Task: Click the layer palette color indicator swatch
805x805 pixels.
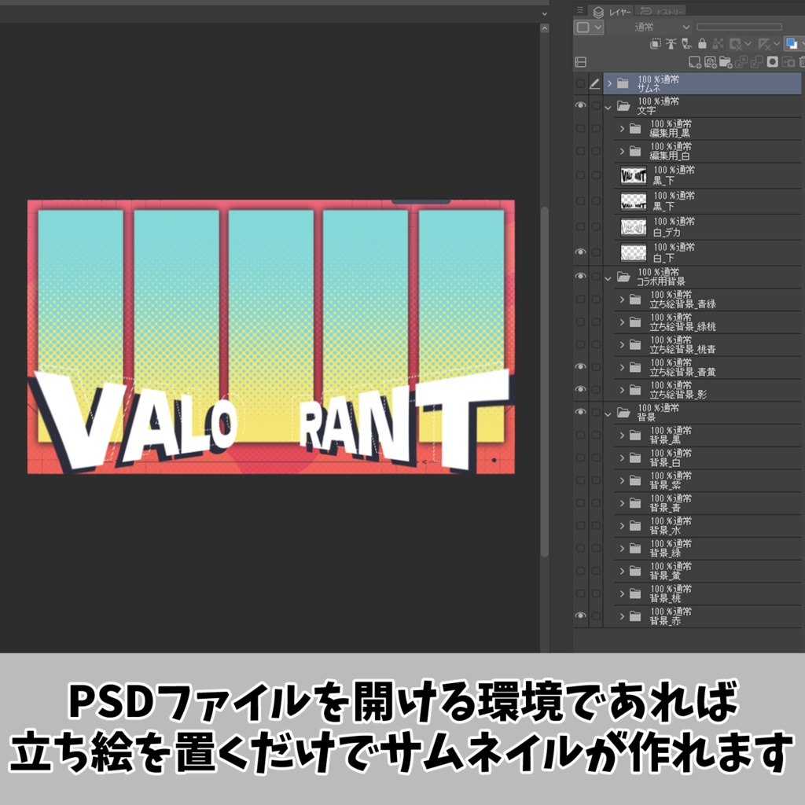Action: pos(792,44)
